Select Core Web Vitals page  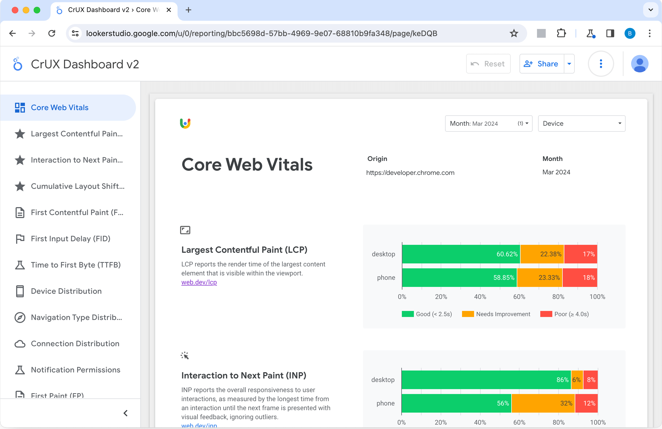[68, 108]
